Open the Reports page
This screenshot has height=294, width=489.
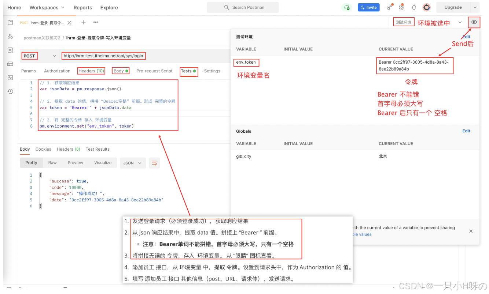pos(83,7)
